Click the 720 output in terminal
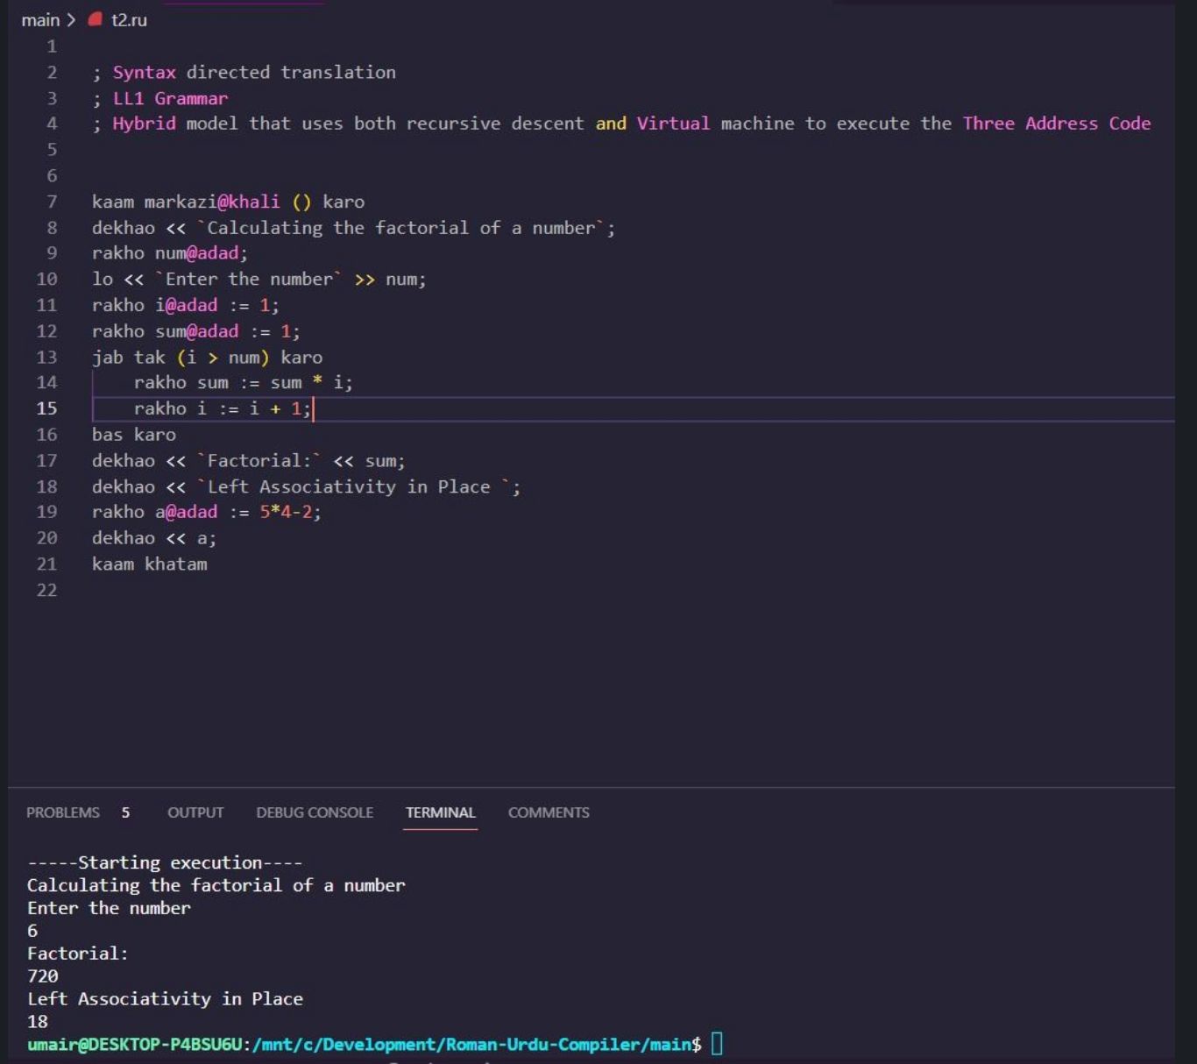Screen dimensions: 1197x1064 click(x=42, y=975)
